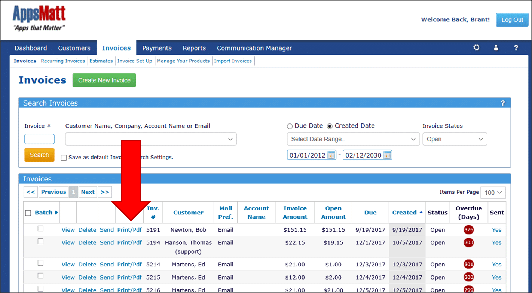The image size is (532, 293).
Task: Send invoice 5214
Action: coord(107,264)
